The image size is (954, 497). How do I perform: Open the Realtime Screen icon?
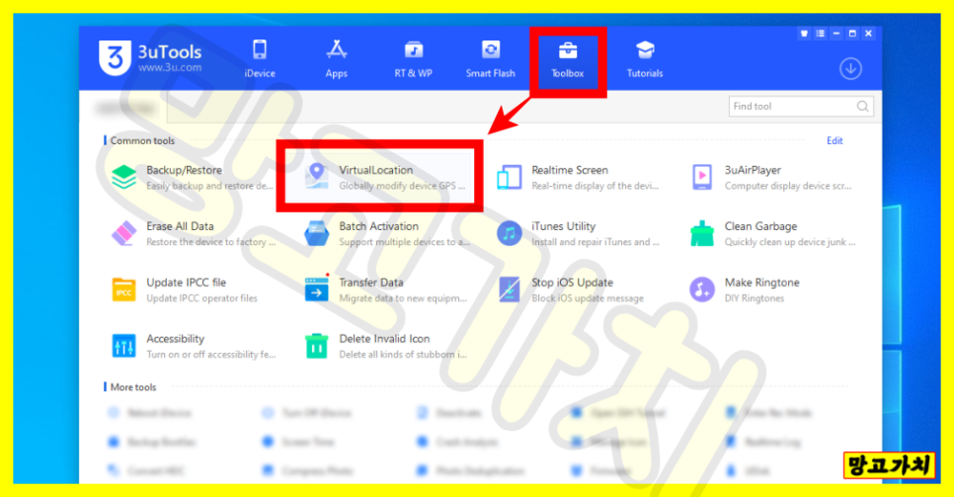(510, 177)
